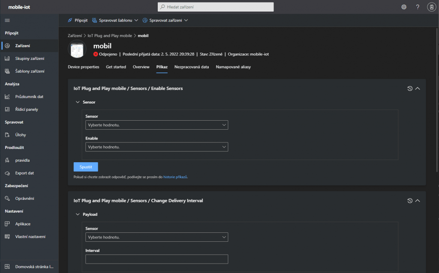Viewport: 439px width, 273px height.
Task: Open Průzkumník dat in sidebar
Action: click(x=29, y=97)
